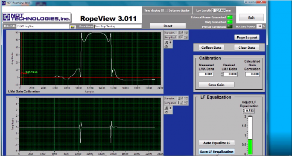This screenshot has height=156, width=292.
Task: Switch the Time display / Distance display toggle
Action: (165, 11)
